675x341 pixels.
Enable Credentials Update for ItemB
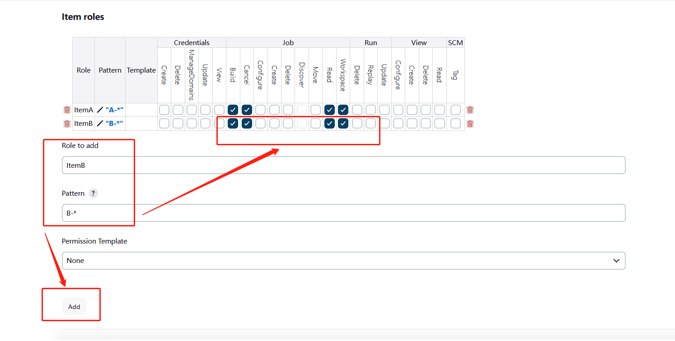coord(206,124)
